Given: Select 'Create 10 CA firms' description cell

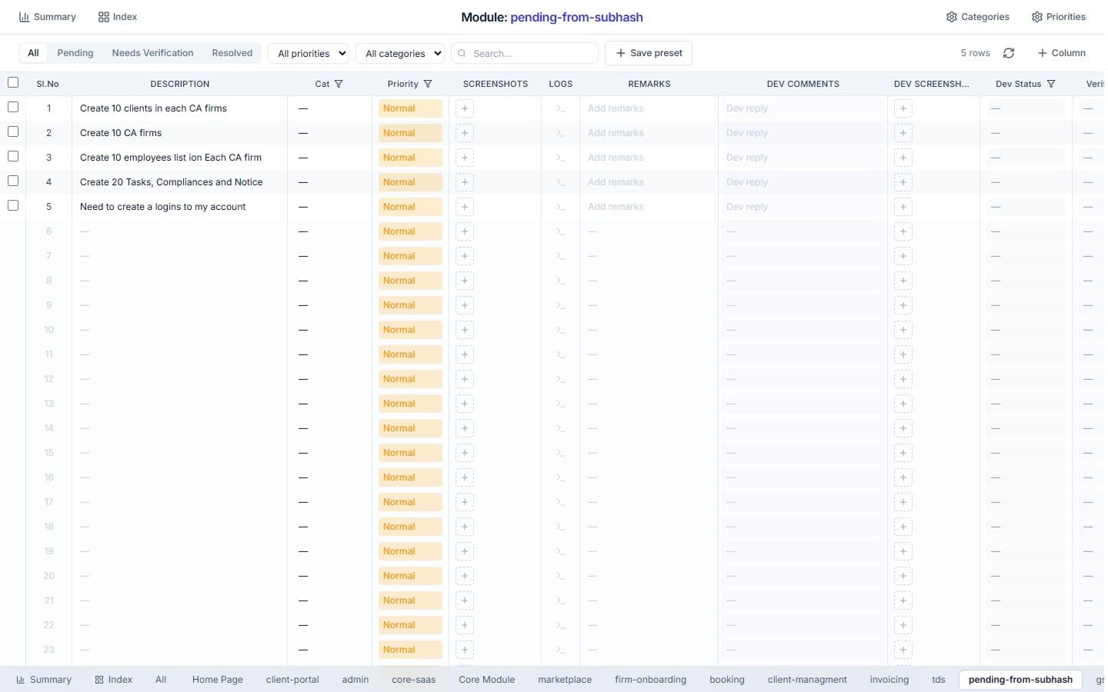Looking at the screenshot, I should pyautogui.click(x=179, y=133).
